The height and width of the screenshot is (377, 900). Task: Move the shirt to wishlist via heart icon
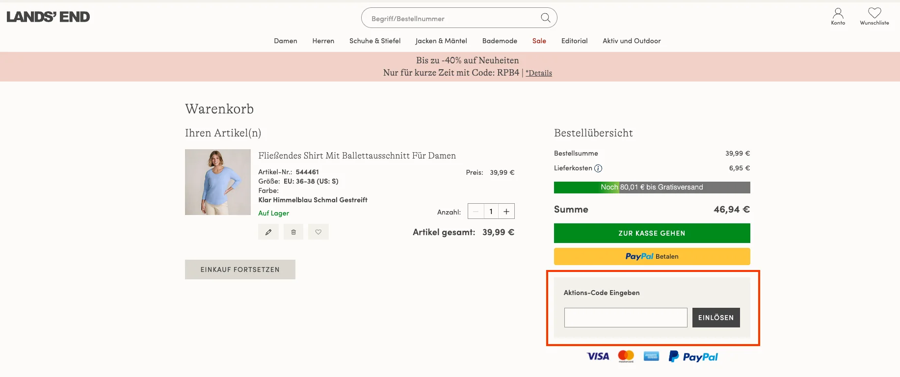click(x=318, y=232)
